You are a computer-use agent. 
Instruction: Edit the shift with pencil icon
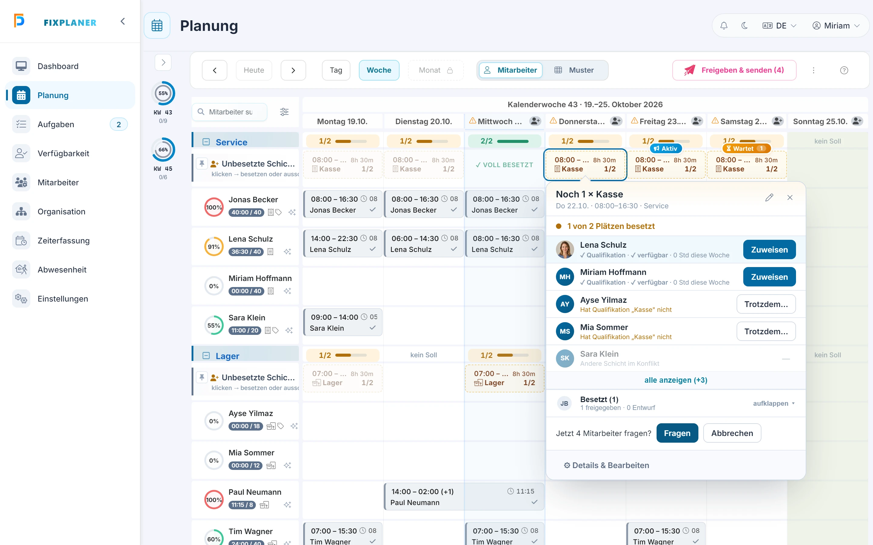769,197
